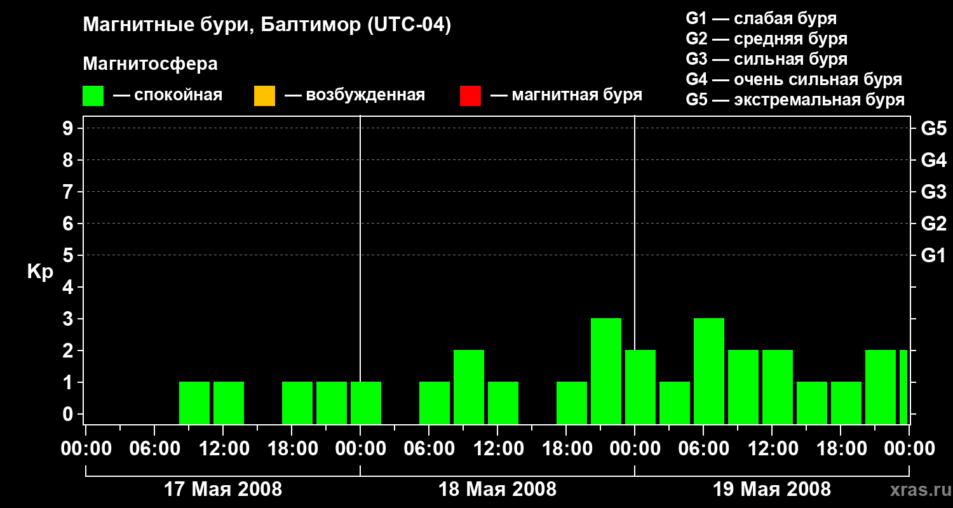Click the '18:00' time label above 19 Мая

click(841, 448)
